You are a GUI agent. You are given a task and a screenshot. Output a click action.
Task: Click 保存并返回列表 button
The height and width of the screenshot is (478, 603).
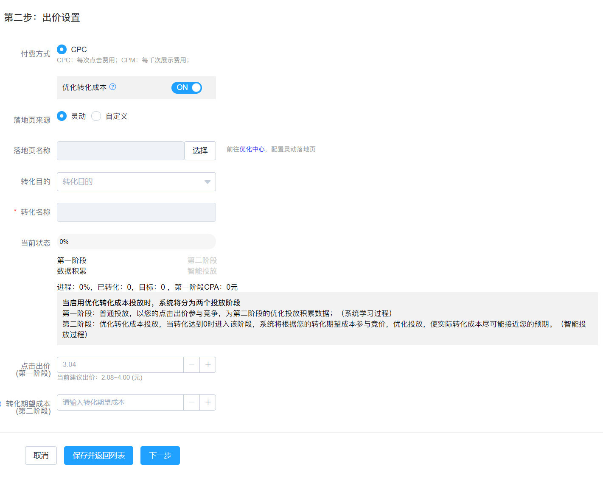click(x=98, y=456)
